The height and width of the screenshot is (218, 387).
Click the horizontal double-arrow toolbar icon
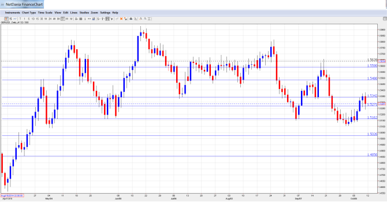click(90, 19)
